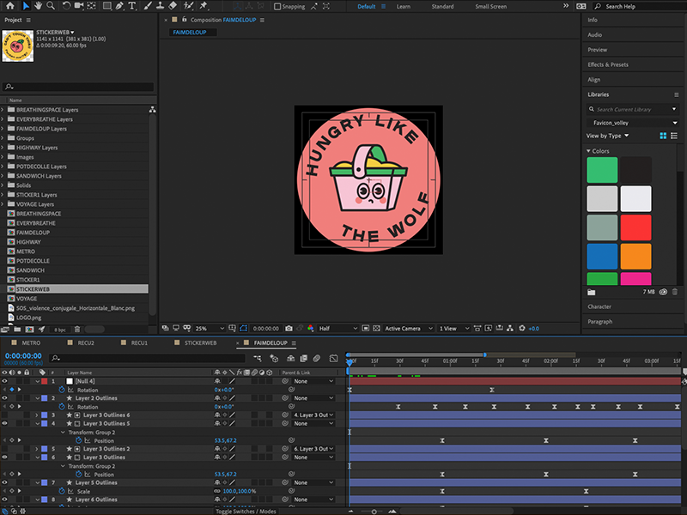Toggle Layer 5 Outlines Scale stopwatch
The width and height of the screenshot is (687, 515).
click(62, 491)
